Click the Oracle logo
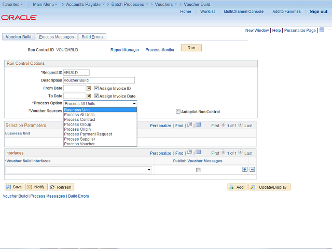The width and height of the screenshot is (332, 249). pos(19,17)
